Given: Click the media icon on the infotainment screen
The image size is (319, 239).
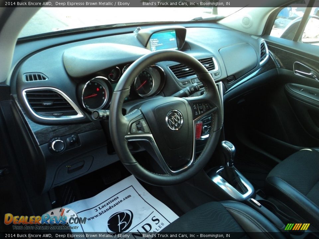Looking at the screenshot, I should [x=172, y=39].
